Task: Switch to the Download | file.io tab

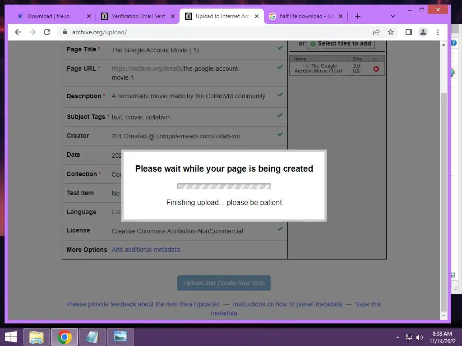Action: pyautogui.click(x=49, y=16)
